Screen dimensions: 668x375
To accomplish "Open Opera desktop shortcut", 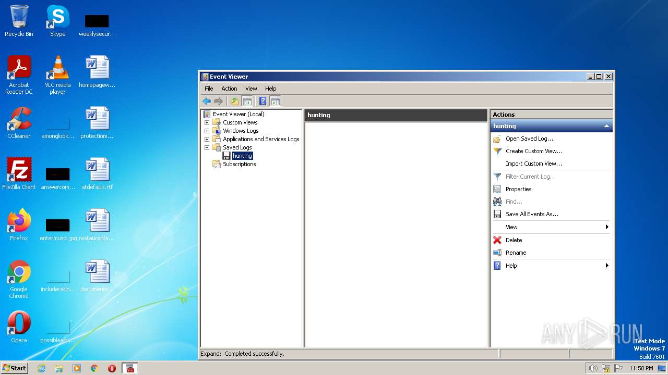I will tap(19, 327).
